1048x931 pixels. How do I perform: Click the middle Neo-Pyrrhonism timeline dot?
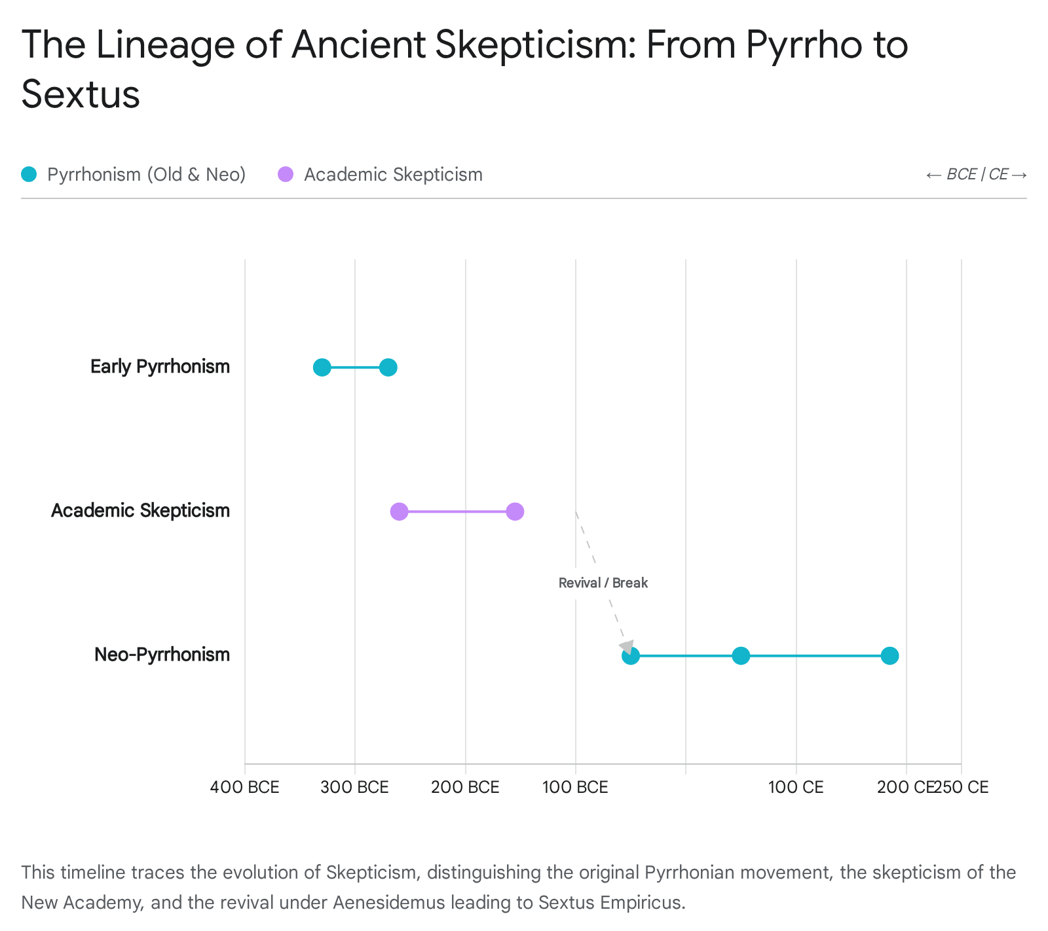coord(741,655)
